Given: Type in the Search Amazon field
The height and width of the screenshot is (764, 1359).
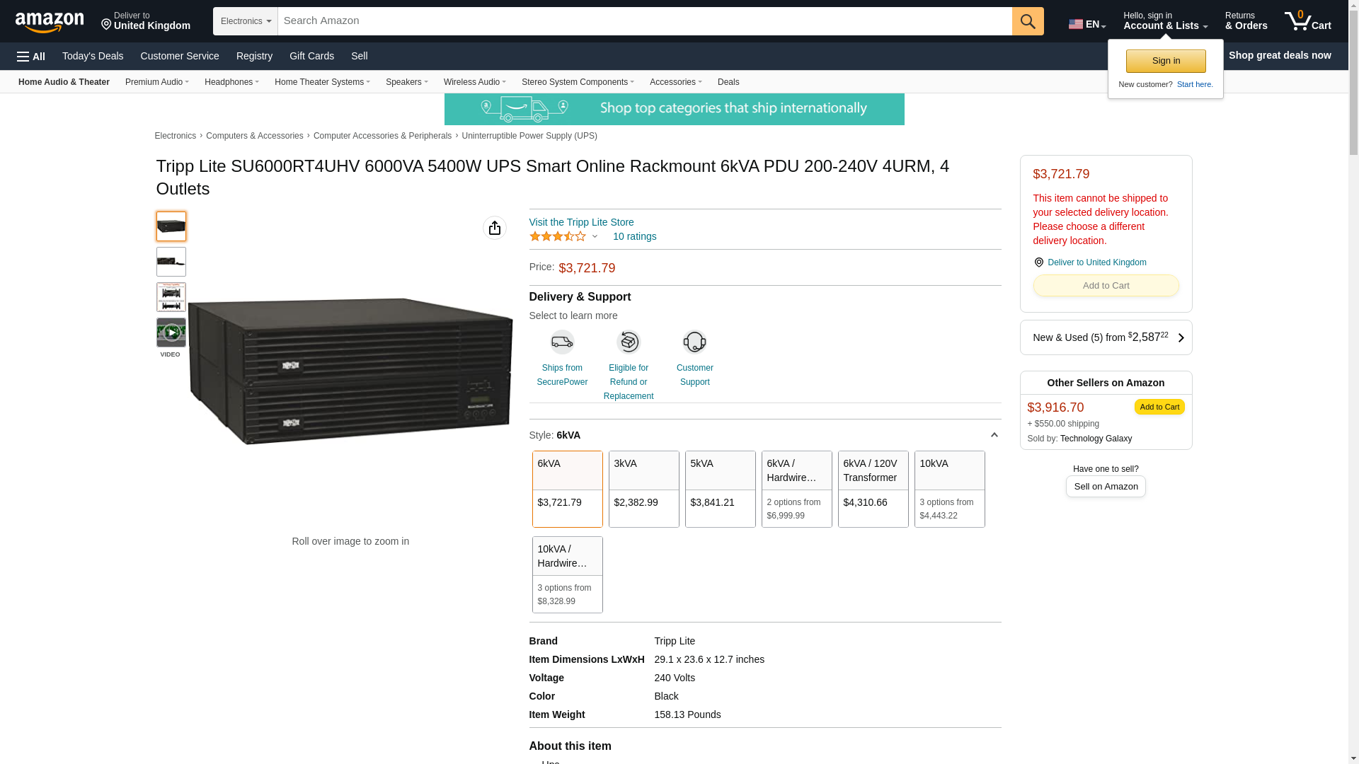Looking at the screenshot, I should point(644,21).
